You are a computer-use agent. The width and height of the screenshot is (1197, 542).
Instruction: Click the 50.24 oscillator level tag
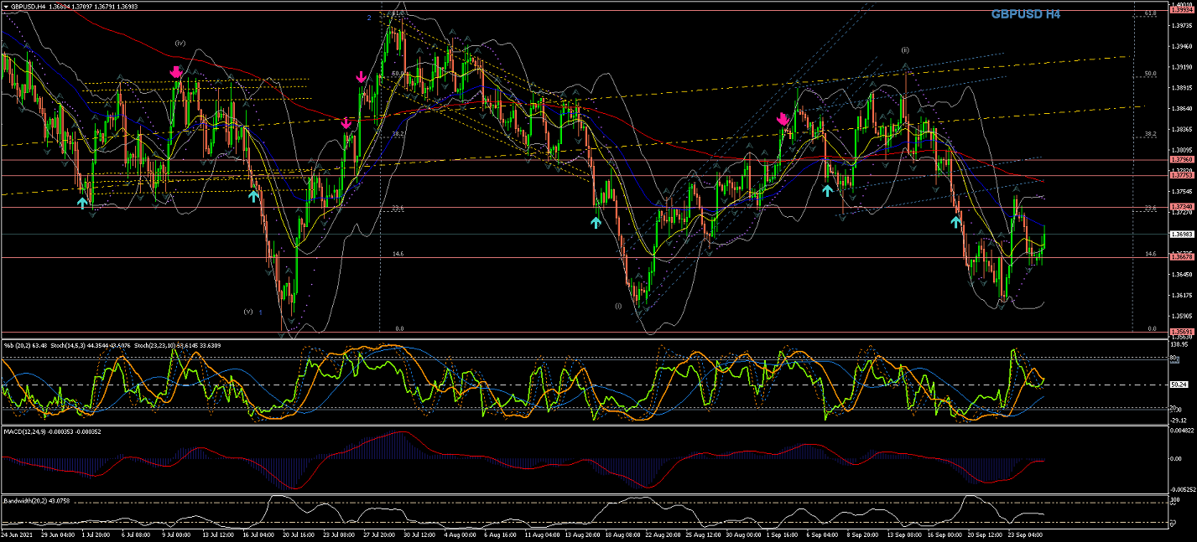click(x=1178, y=385)
